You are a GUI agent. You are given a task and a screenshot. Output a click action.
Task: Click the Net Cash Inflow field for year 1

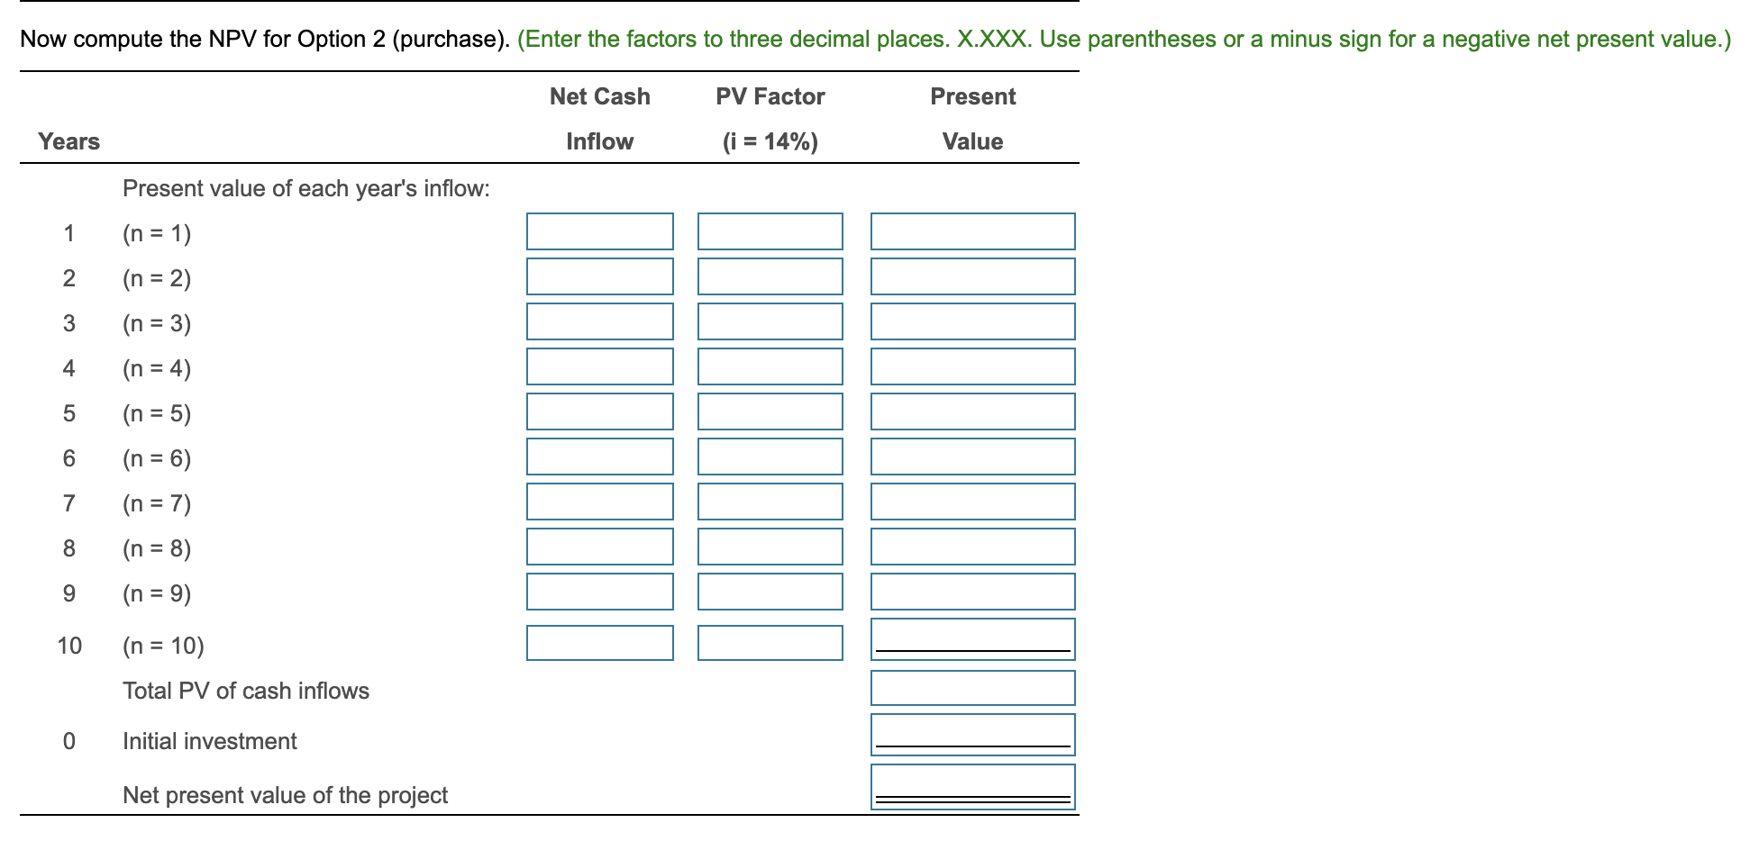click(599, 231)
